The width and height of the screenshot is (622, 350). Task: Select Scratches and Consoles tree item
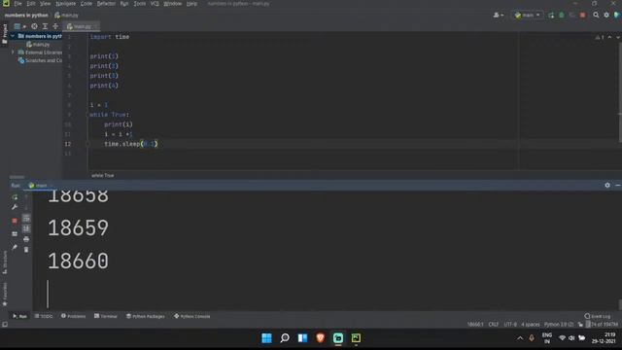point(40,60)
